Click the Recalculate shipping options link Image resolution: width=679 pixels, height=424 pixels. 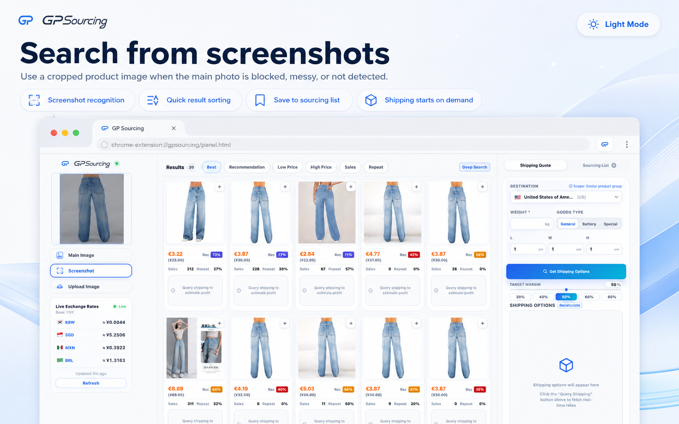click(x=569, y=305)
